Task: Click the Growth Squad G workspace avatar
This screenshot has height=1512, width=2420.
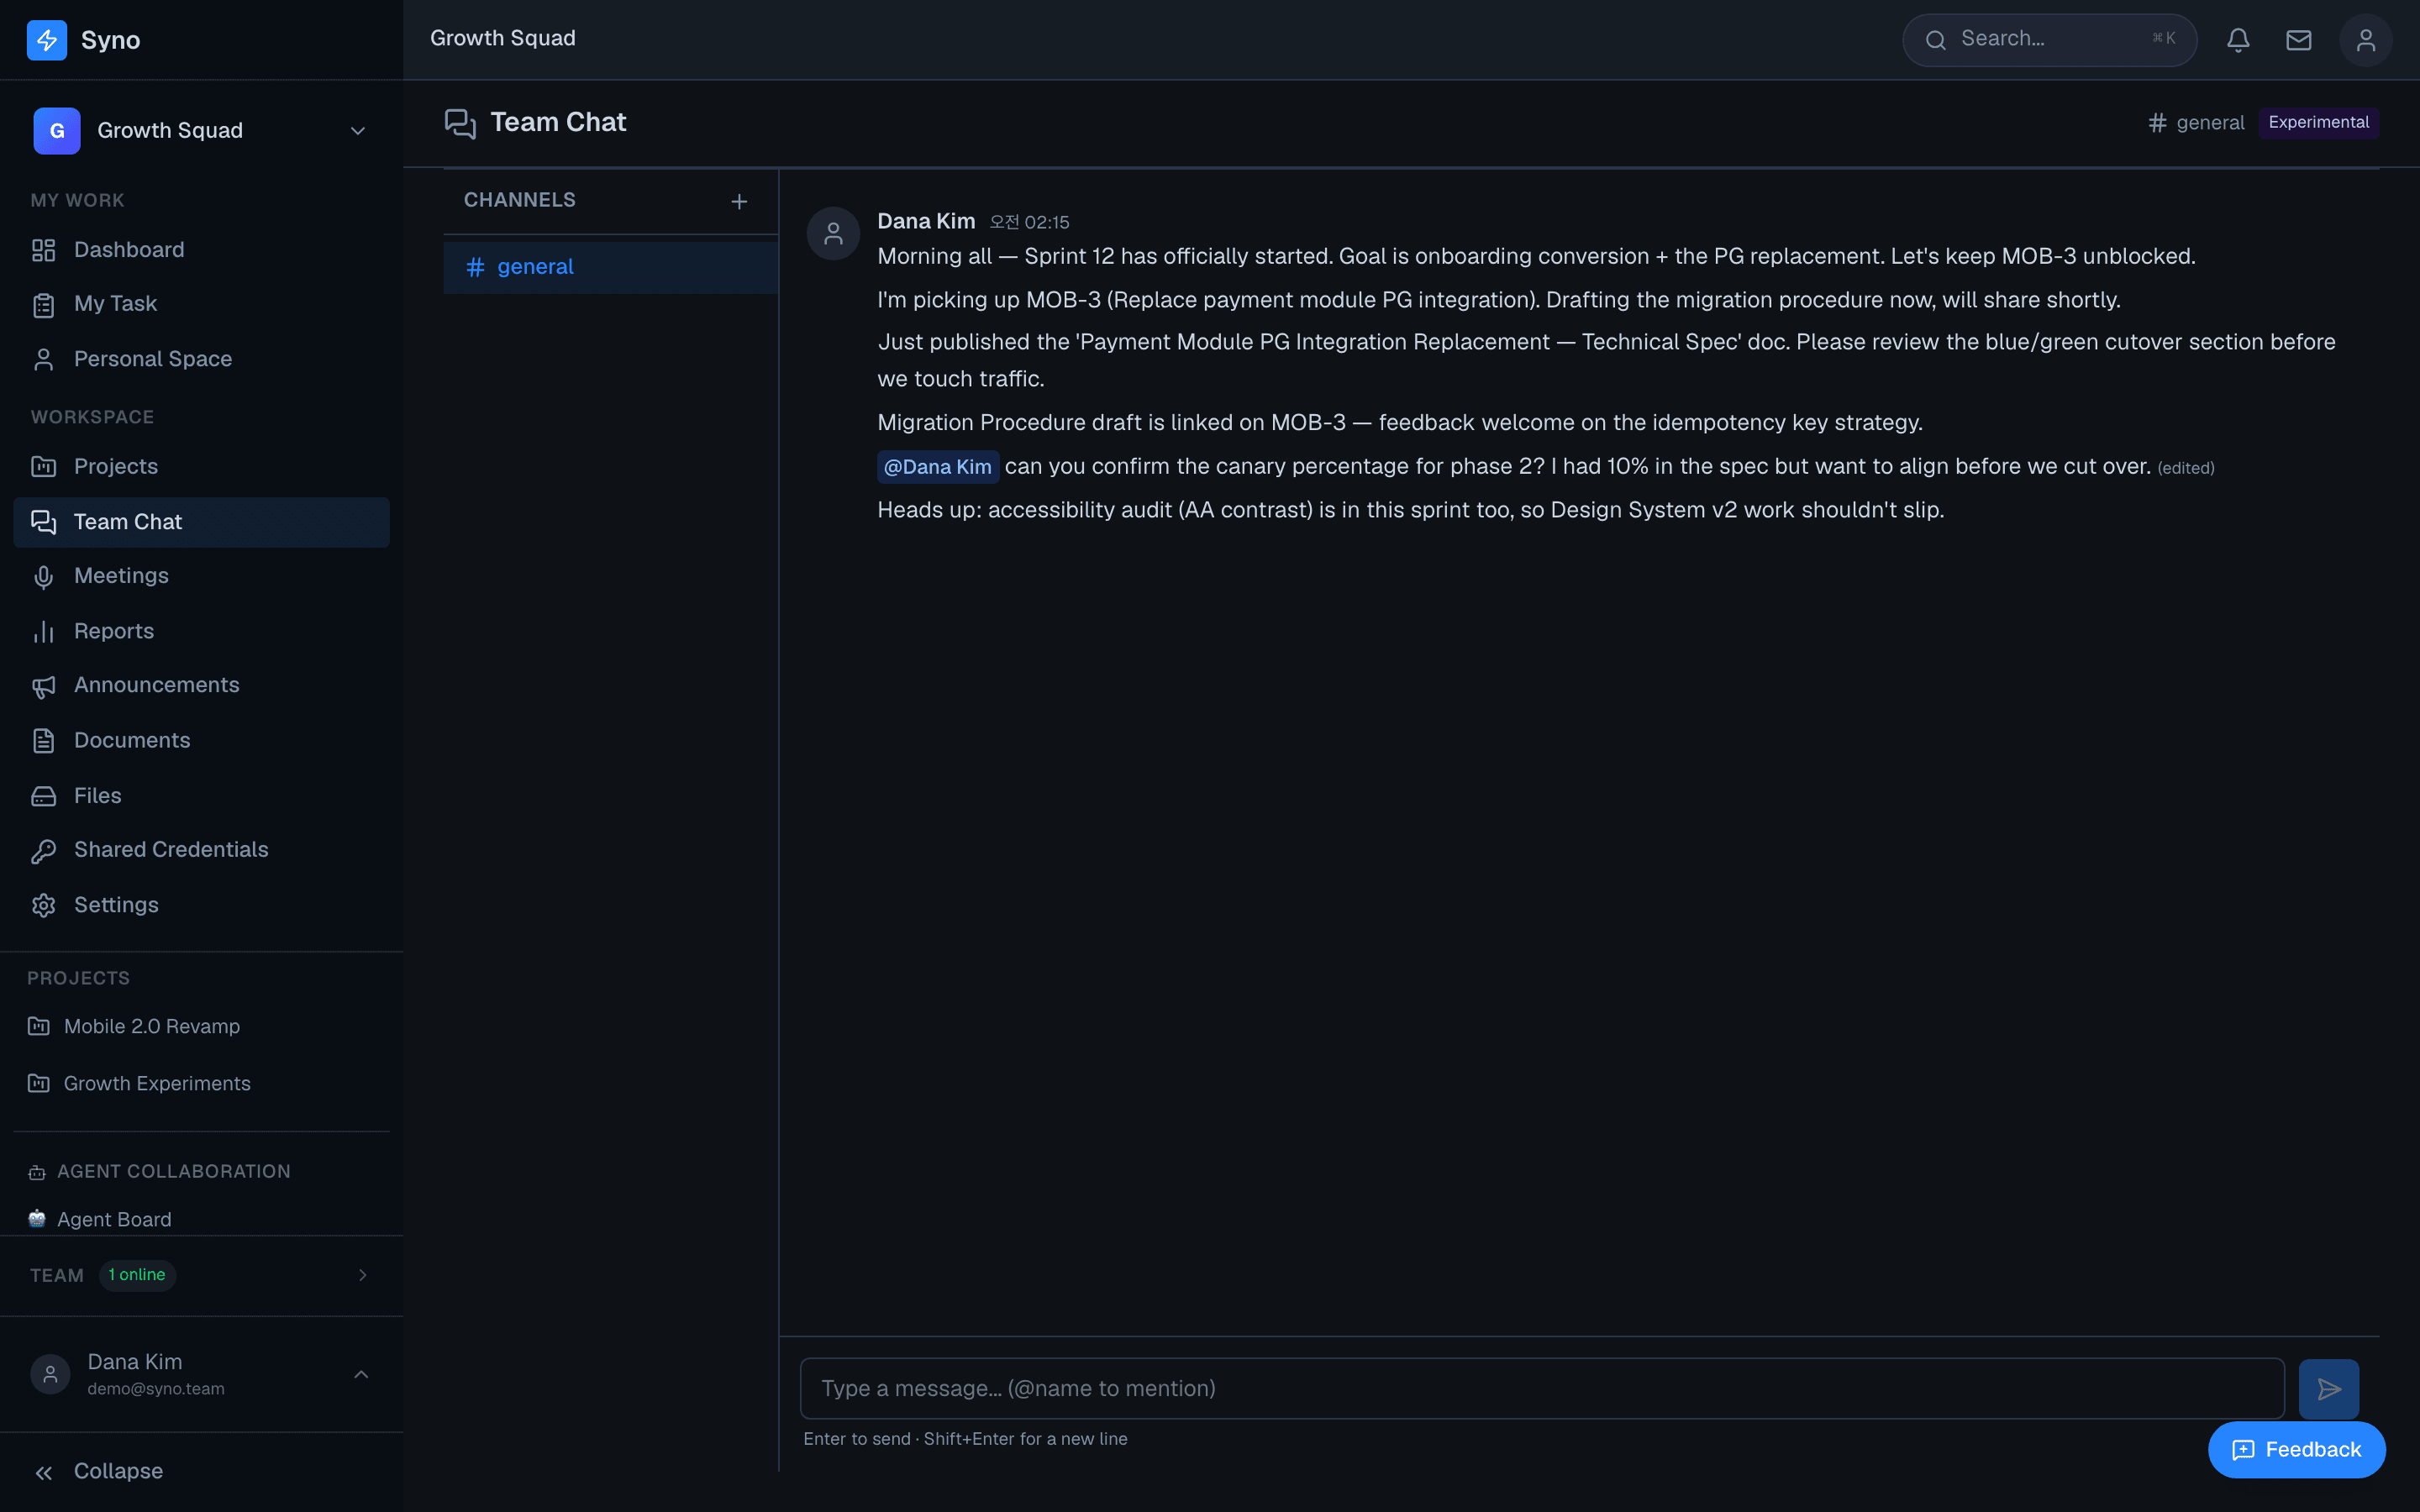Action: (57, 131)
